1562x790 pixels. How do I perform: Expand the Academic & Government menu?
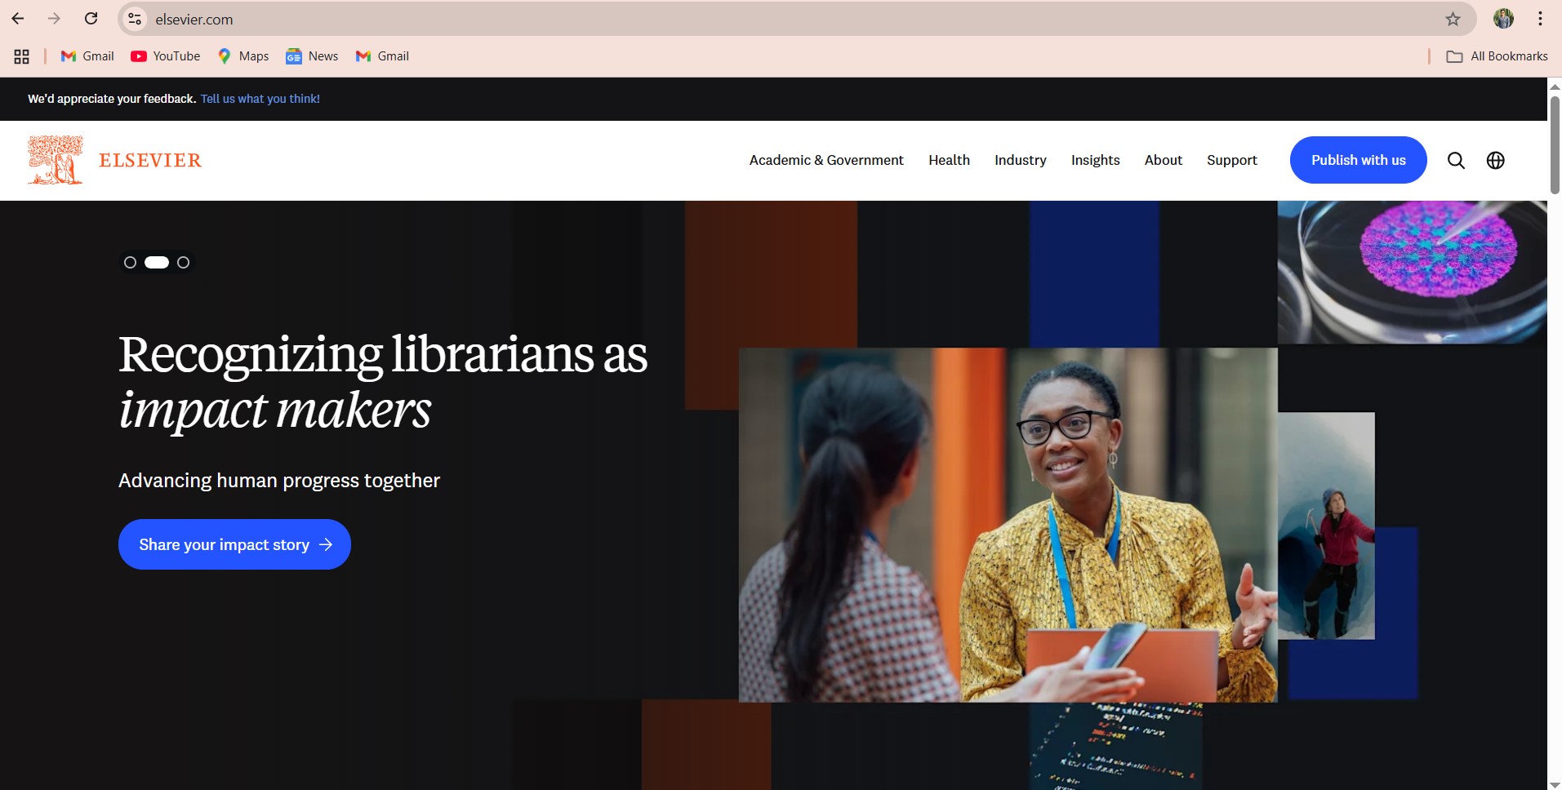pos(826,160)
